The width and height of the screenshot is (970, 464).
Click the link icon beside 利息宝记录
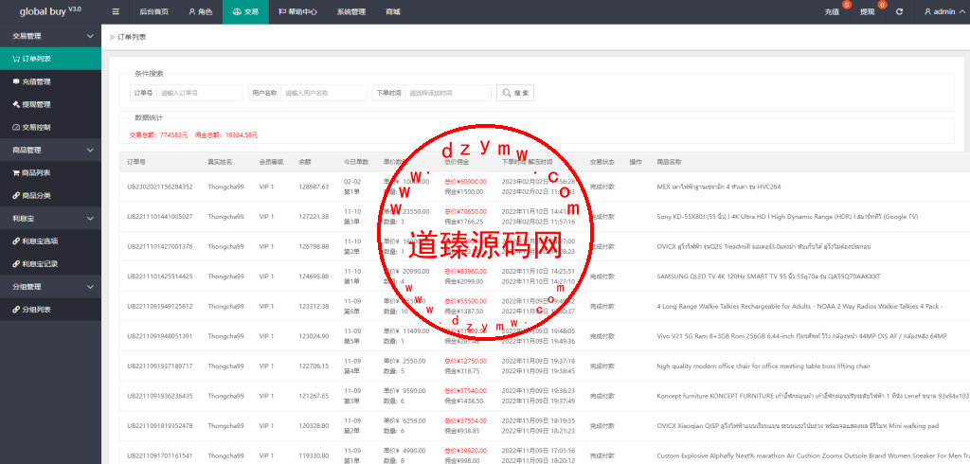click(x=16, y=264)
